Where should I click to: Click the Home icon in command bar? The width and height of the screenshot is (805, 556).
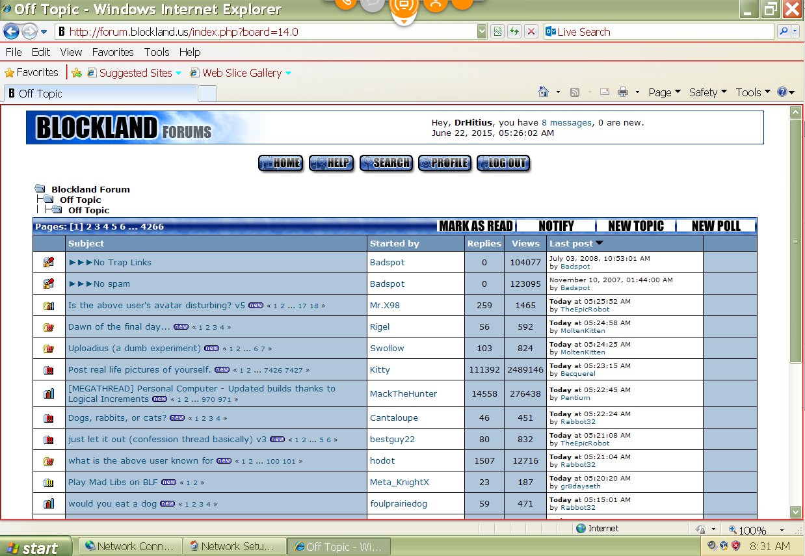point(544,92)
